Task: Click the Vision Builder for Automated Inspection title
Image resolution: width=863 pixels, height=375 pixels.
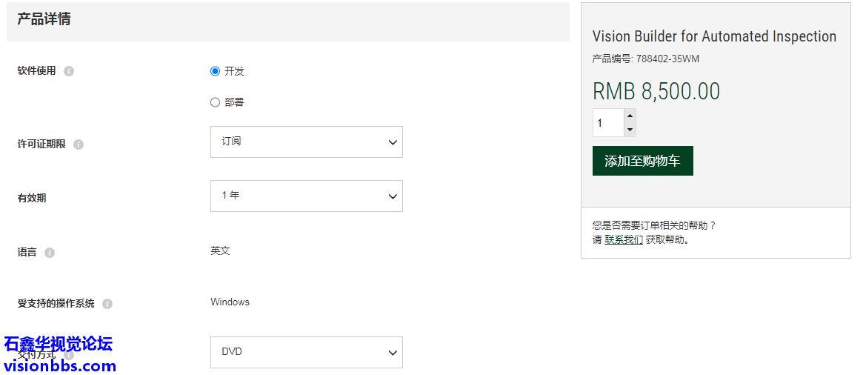Action: tap(714, 36)
